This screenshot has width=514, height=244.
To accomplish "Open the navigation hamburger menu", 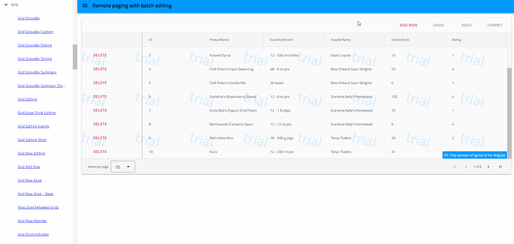I will point(85,5).
